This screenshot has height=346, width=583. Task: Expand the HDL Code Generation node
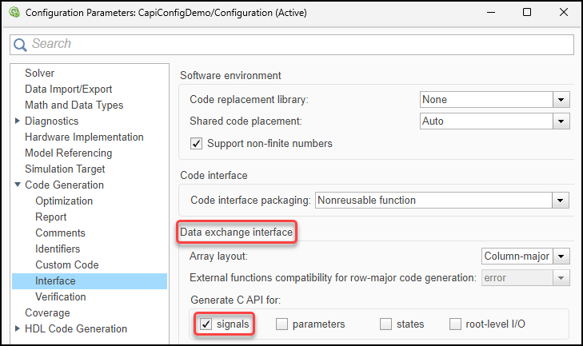(x=18, y=328)
